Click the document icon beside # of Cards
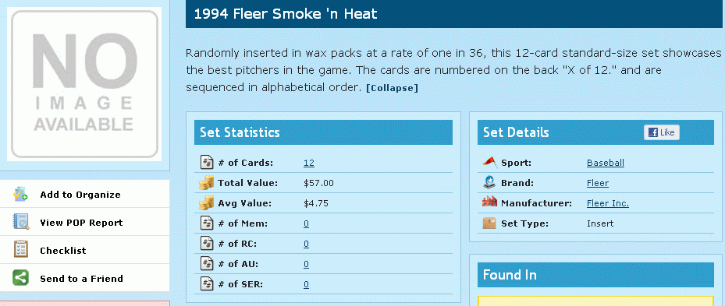725x306 pixels. coord(206,163)
